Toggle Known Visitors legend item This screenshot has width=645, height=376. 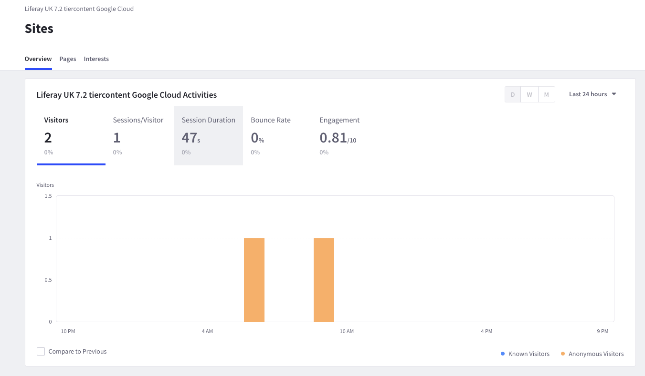click(525, 354)
